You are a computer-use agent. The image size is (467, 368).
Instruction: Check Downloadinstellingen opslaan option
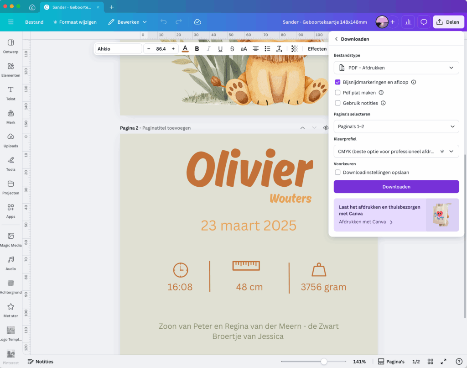point(337,173)
